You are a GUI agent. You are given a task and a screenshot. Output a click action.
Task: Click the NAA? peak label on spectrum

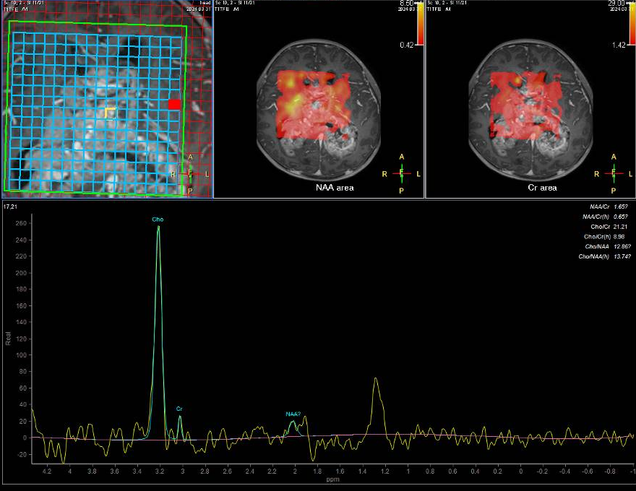pos(293,414)
